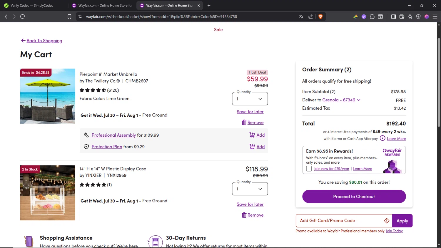The width and height of the screenshot is (441, 248).
Task: Open the browser extensions puzzle icon
Action: (372, 17)
